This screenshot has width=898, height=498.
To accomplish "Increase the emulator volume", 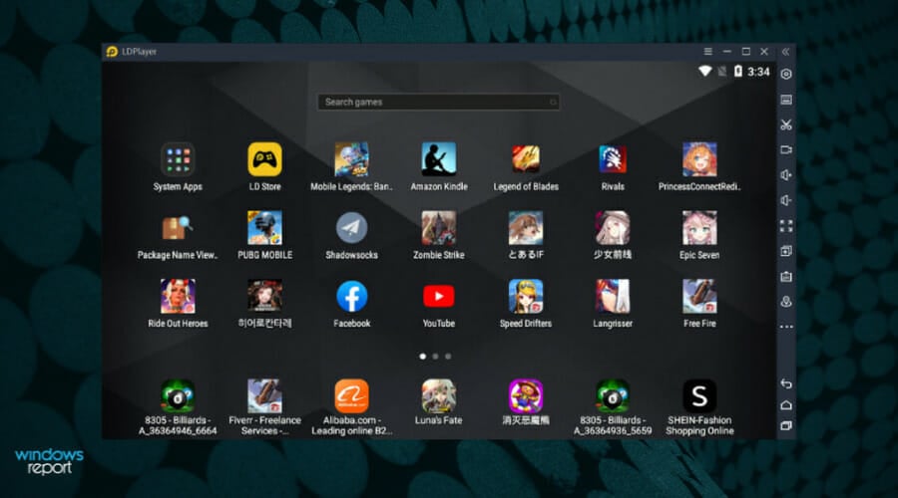I will click(786, 175).
